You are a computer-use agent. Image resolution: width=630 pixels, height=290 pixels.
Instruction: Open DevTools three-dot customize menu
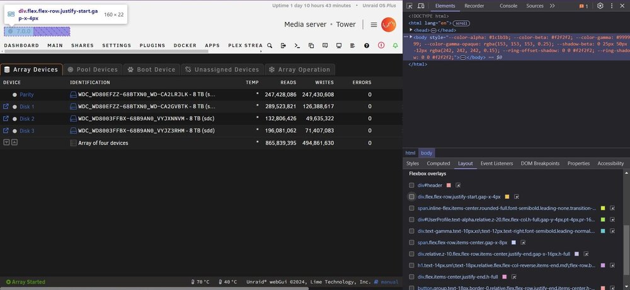pos(612,6)
